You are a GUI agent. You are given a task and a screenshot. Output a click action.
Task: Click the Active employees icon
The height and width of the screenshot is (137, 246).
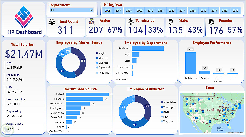pyautogui.click(x=92, y=22)
